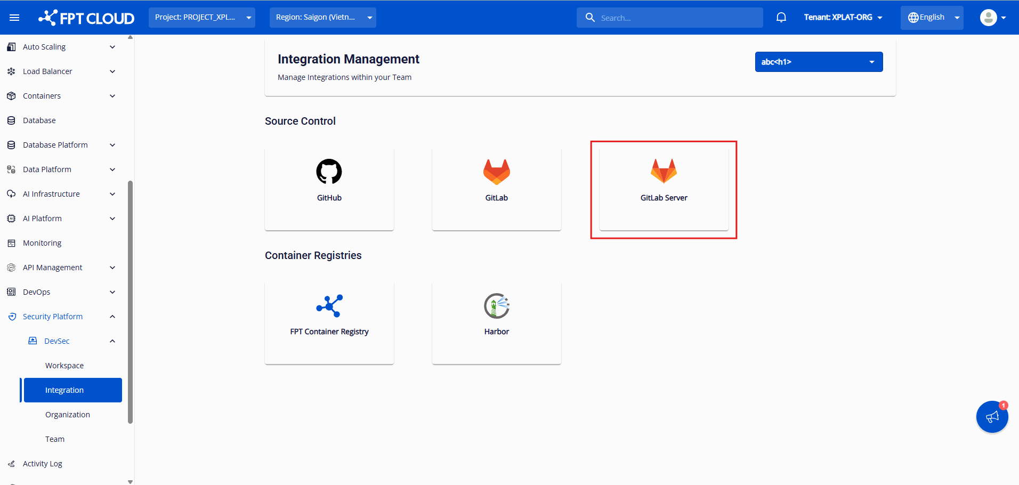Open the Region Saigon dropdown
This screenshot has height=485, width=1019.
pos(323,18)
